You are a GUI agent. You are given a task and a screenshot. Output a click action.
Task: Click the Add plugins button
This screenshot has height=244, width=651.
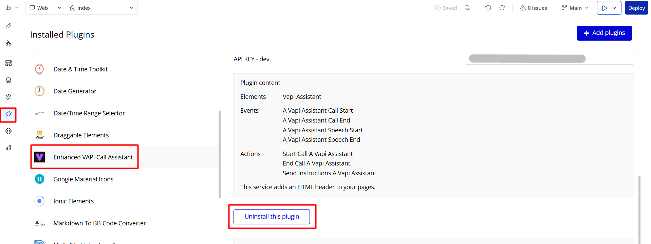point(604,33)
